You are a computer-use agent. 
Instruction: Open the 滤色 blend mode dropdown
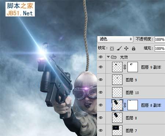tap(115, 39)
